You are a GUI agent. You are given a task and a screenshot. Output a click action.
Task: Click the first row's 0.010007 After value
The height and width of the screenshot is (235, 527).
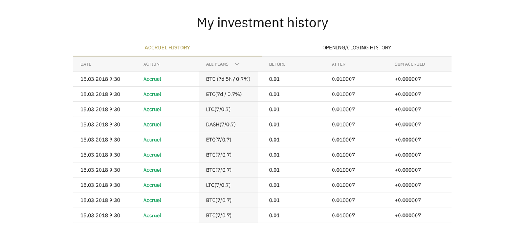343,79
